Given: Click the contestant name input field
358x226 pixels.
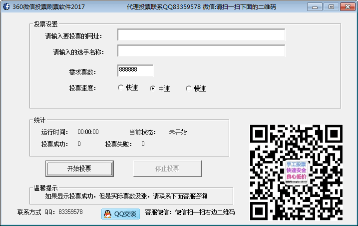Looking at the screenshot, I should click(x=201, y=51).
